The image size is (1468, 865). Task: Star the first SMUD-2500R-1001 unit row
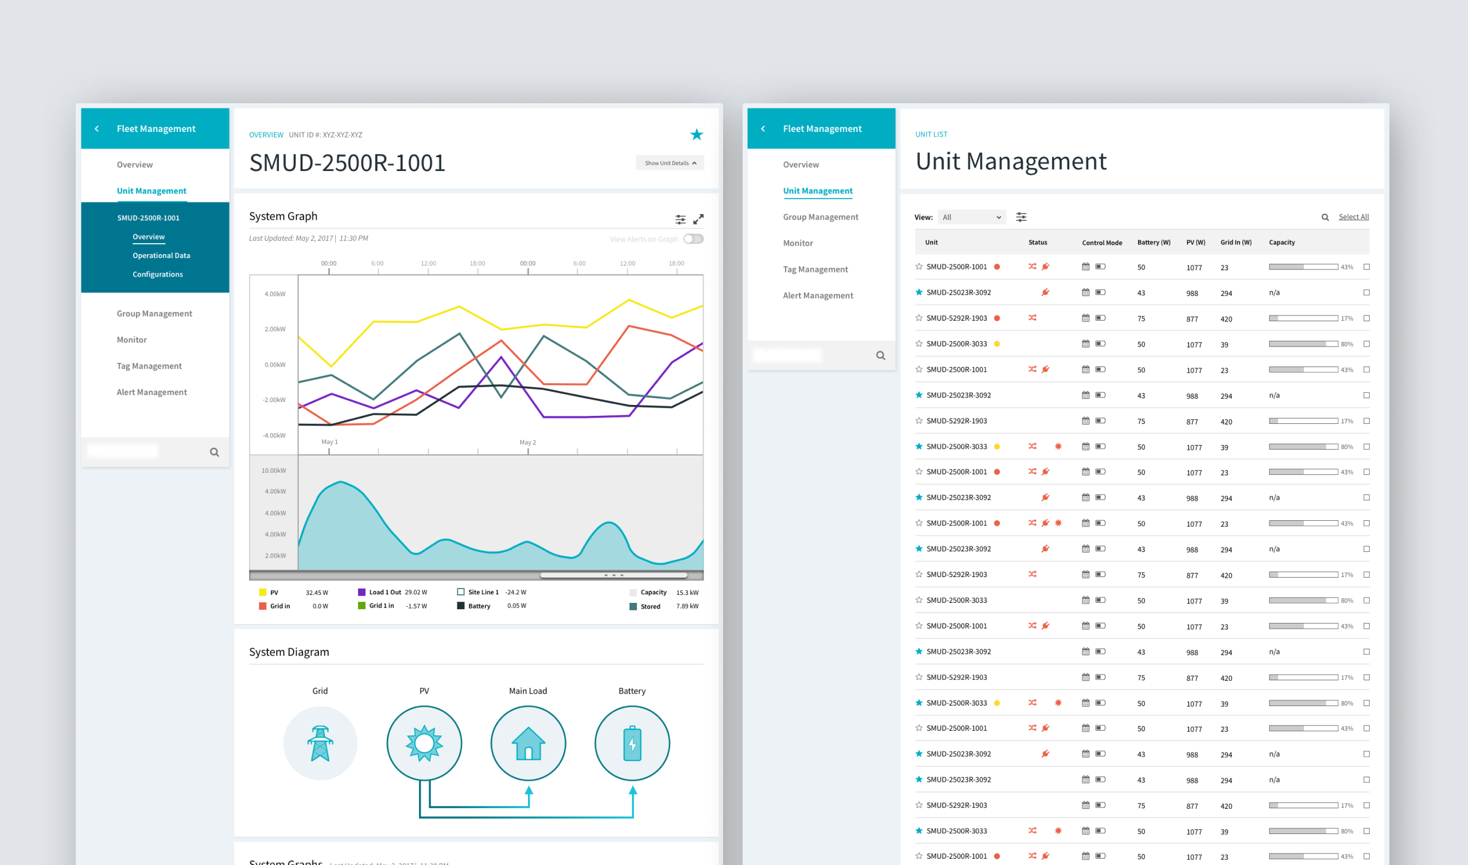[919, 266]
